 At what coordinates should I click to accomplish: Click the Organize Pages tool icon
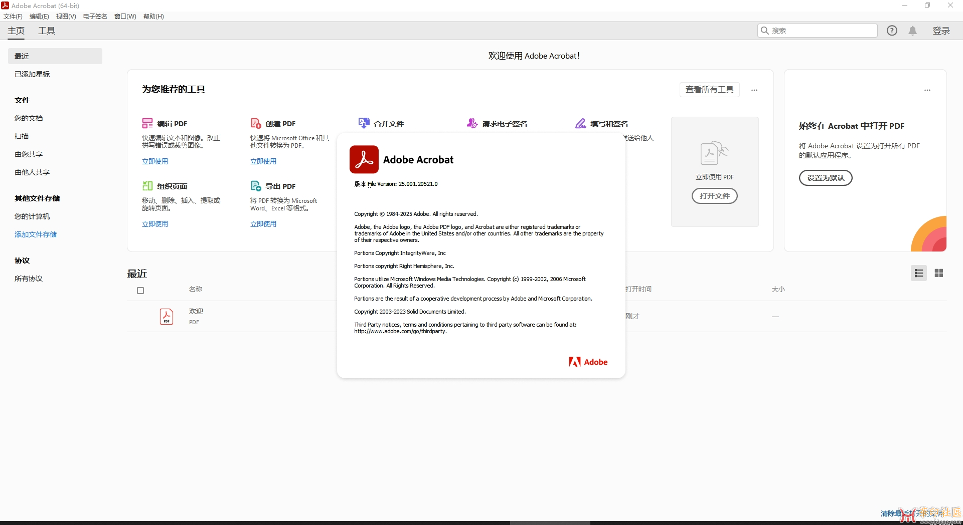147,186
